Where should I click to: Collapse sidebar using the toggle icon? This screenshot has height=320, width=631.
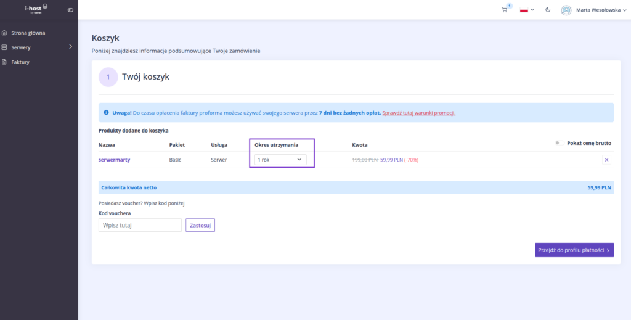[70, 10]
